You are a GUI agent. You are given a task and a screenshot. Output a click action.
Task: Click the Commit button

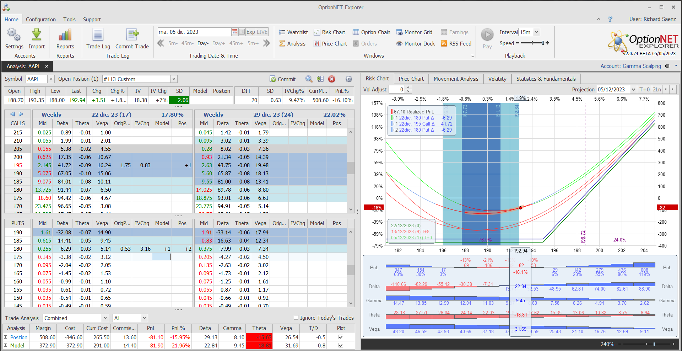click(x=283, y=79)
